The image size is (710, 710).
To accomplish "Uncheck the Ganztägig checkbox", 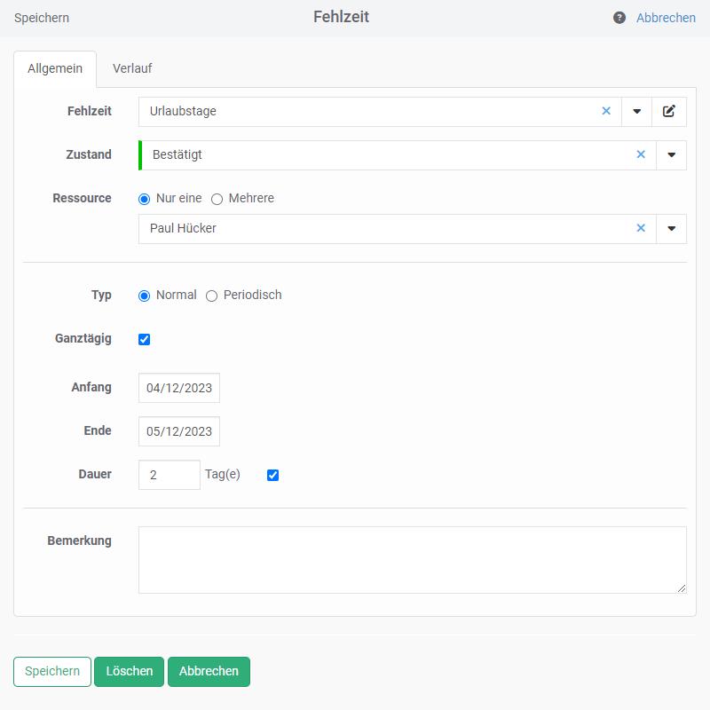I will pos(145,339).
